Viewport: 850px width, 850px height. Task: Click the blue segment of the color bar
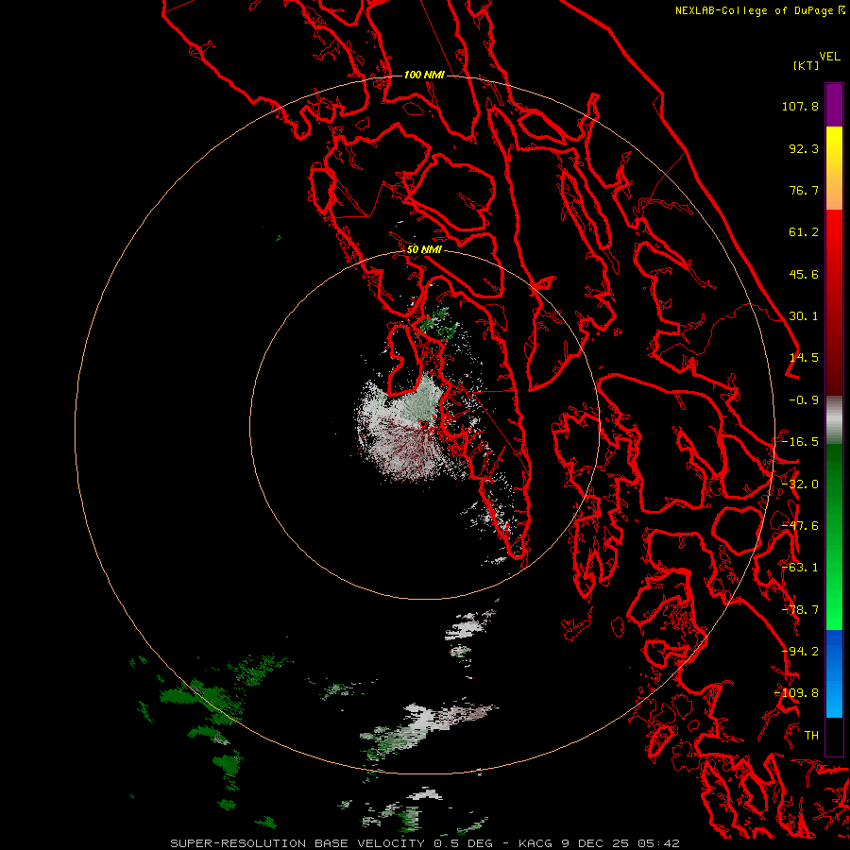click(834, 673)
